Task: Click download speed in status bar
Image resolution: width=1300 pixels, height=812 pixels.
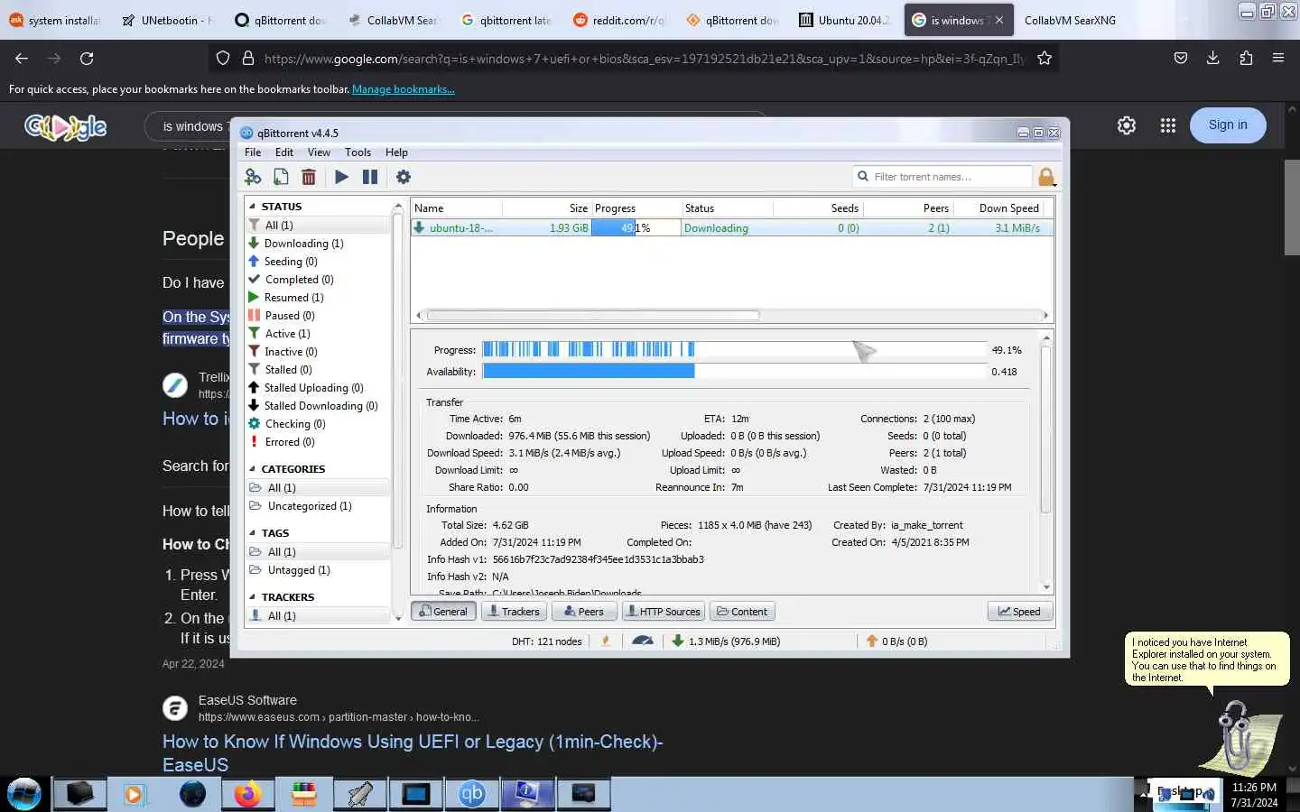Action: 727,641
